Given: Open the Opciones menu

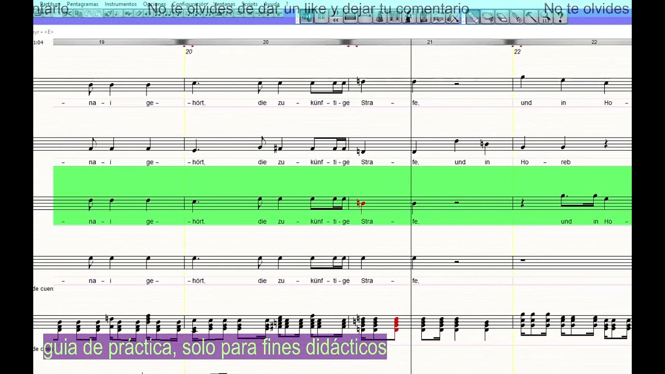Looking at the screenshot, I should [x=154, y=4].
